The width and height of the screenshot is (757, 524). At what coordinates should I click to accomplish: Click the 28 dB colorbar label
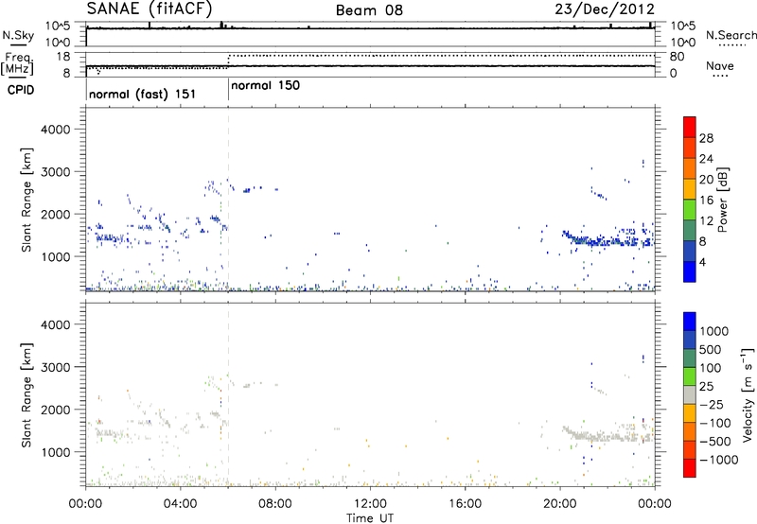click(x=706, y=138)
